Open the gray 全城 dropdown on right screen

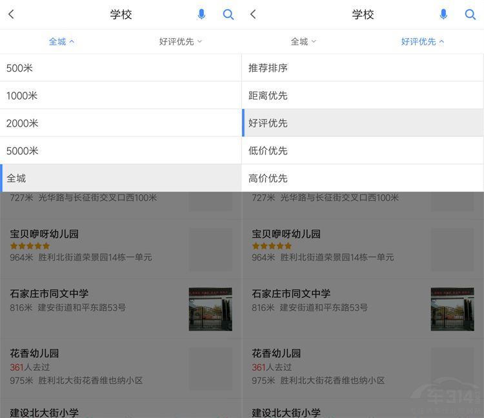[303, 41]
